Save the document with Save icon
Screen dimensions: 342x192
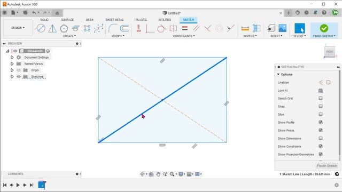(25, 13)
